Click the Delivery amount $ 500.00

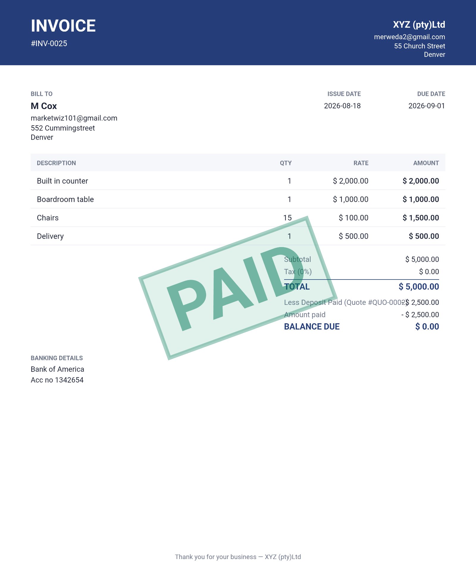pos(424,236)
